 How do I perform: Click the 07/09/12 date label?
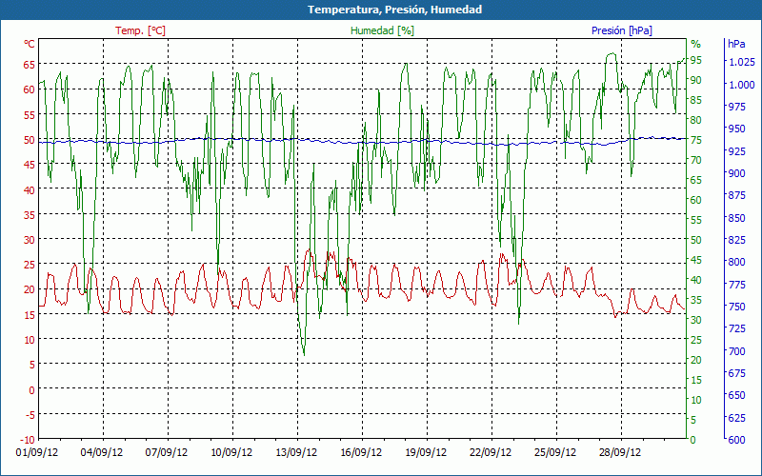click(x=167, y=453)
